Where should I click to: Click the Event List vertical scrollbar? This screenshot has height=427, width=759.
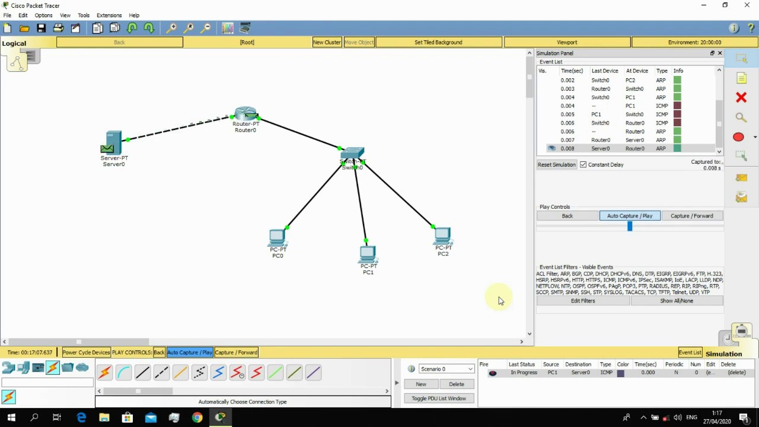719,111
